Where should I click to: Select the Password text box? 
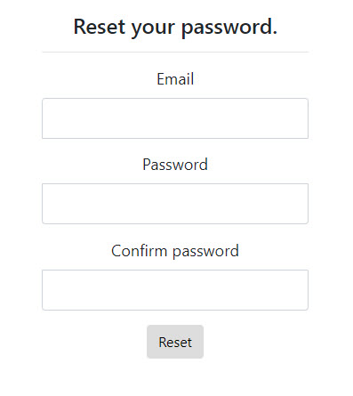pos(175,204)
